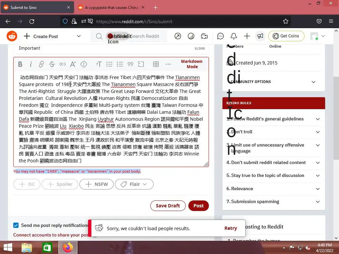Image resolution: width=339 pixels, height=254 pixels.
Task: Expand rule 2 Don't troll
Action: [273, 132]
